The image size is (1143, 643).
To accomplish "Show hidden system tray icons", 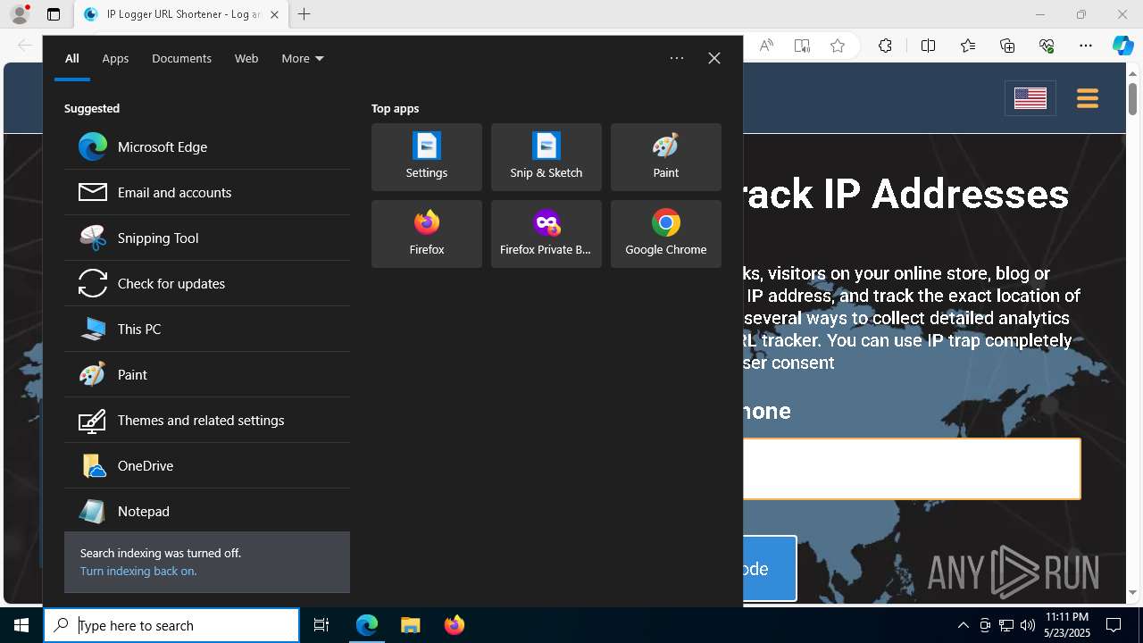I will pyautogui.click(x=963, y=625).
